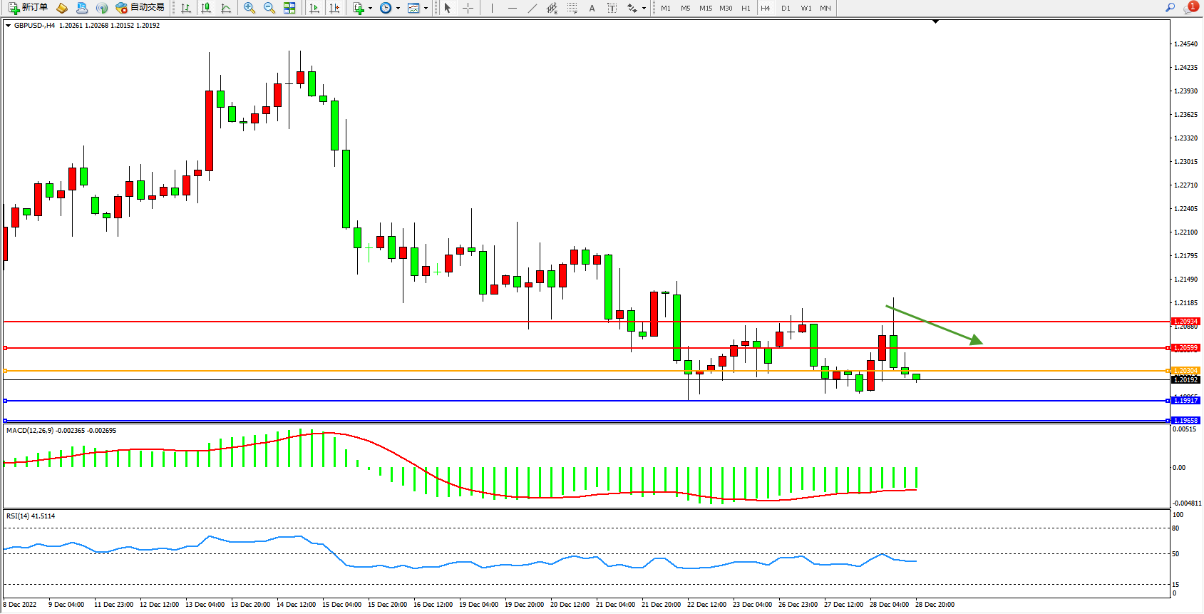Expand the templates dropdown arrow

click(x=426, y=9)
